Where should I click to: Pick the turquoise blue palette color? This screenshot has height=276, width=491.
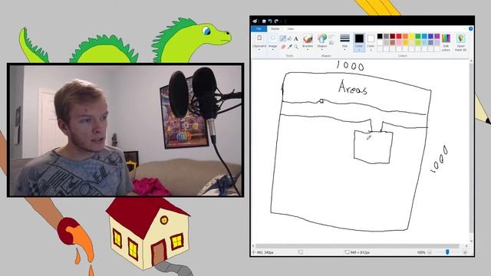point(424,36)
